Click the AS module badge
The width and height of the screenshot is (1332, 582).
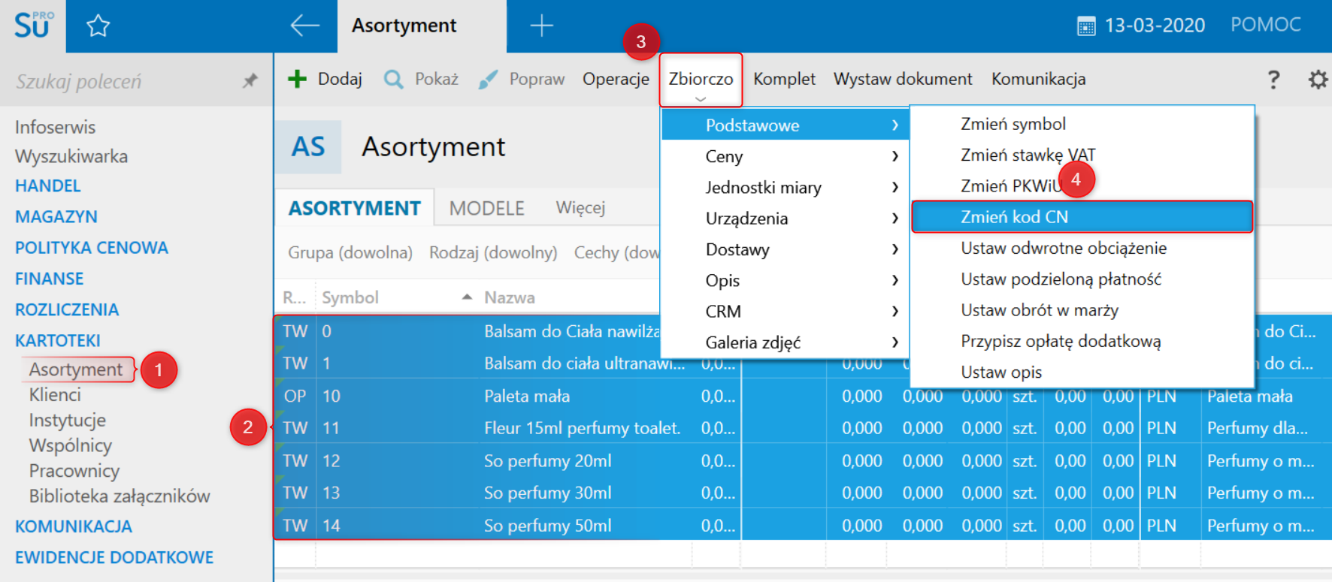tap(308, 146)
